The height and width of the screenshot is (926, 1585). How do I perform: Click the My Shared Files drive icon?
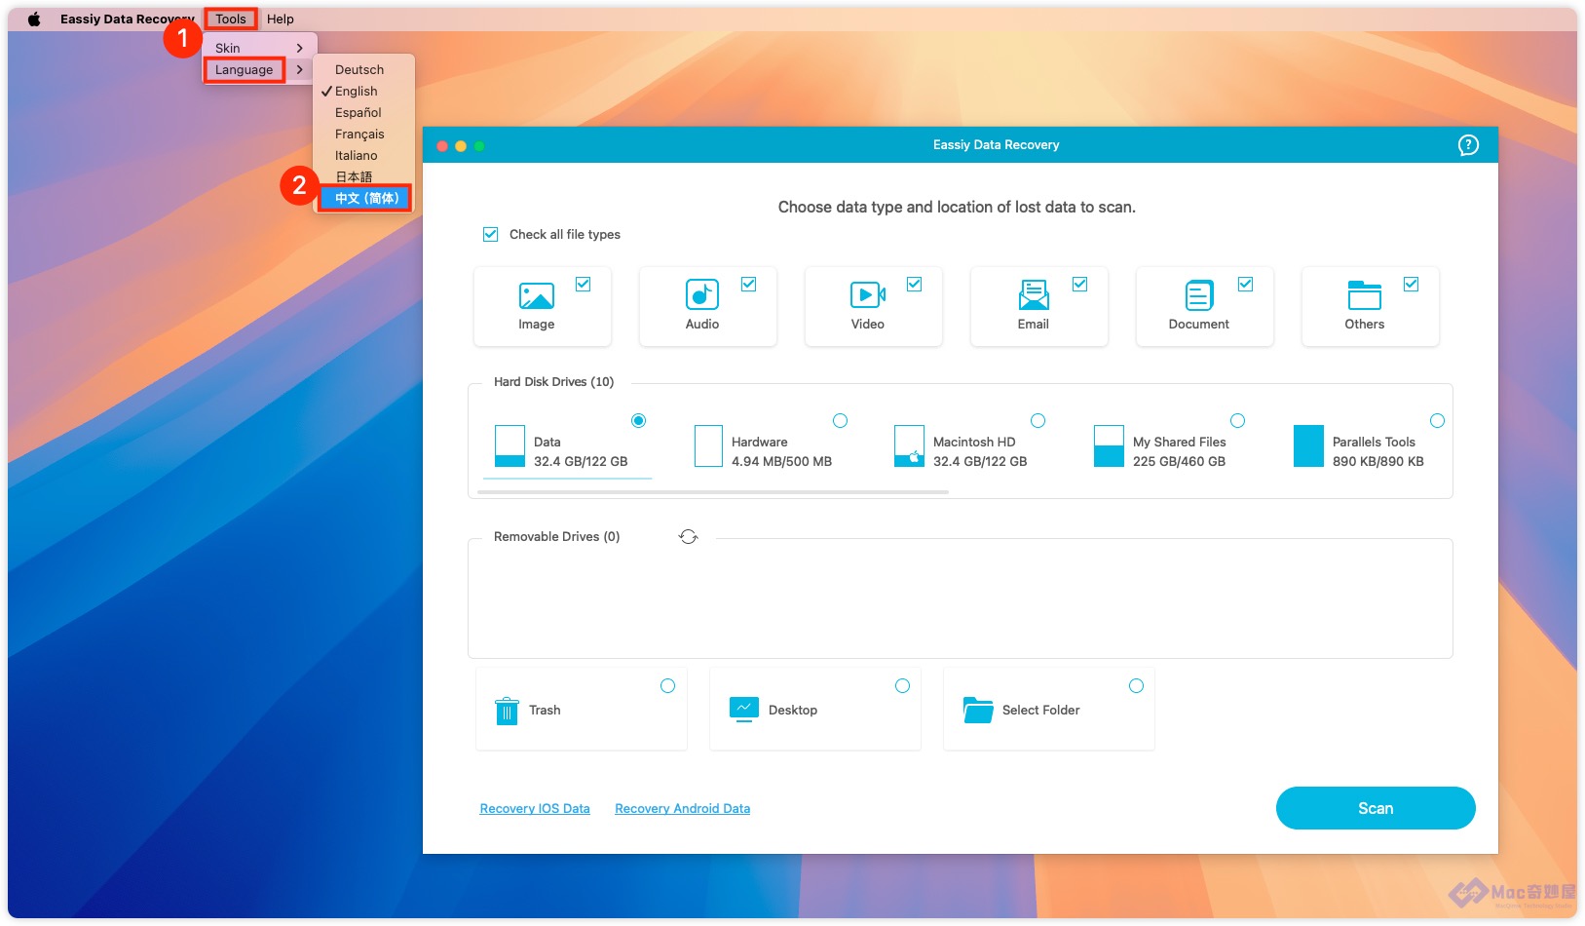(x=1109, y=446)
